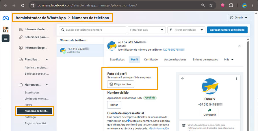Switch to the Estadísticas tab

click(x=117, y=60)
